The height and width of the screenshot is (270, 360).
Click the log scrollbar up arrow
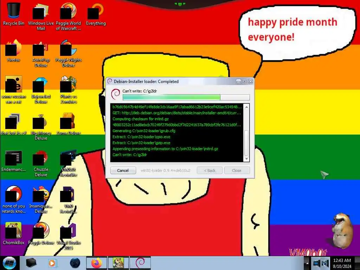pos(246,107)
